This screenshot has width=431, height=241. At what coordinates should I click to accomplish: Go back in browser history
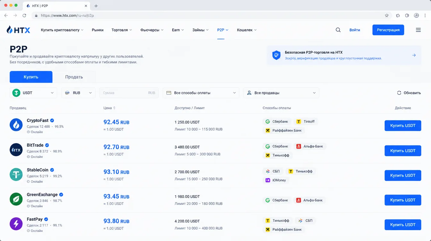coord(6,15)
